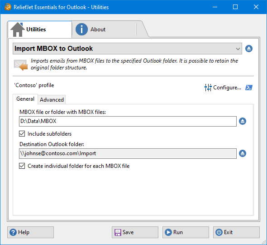Open Help

point(30,232)
